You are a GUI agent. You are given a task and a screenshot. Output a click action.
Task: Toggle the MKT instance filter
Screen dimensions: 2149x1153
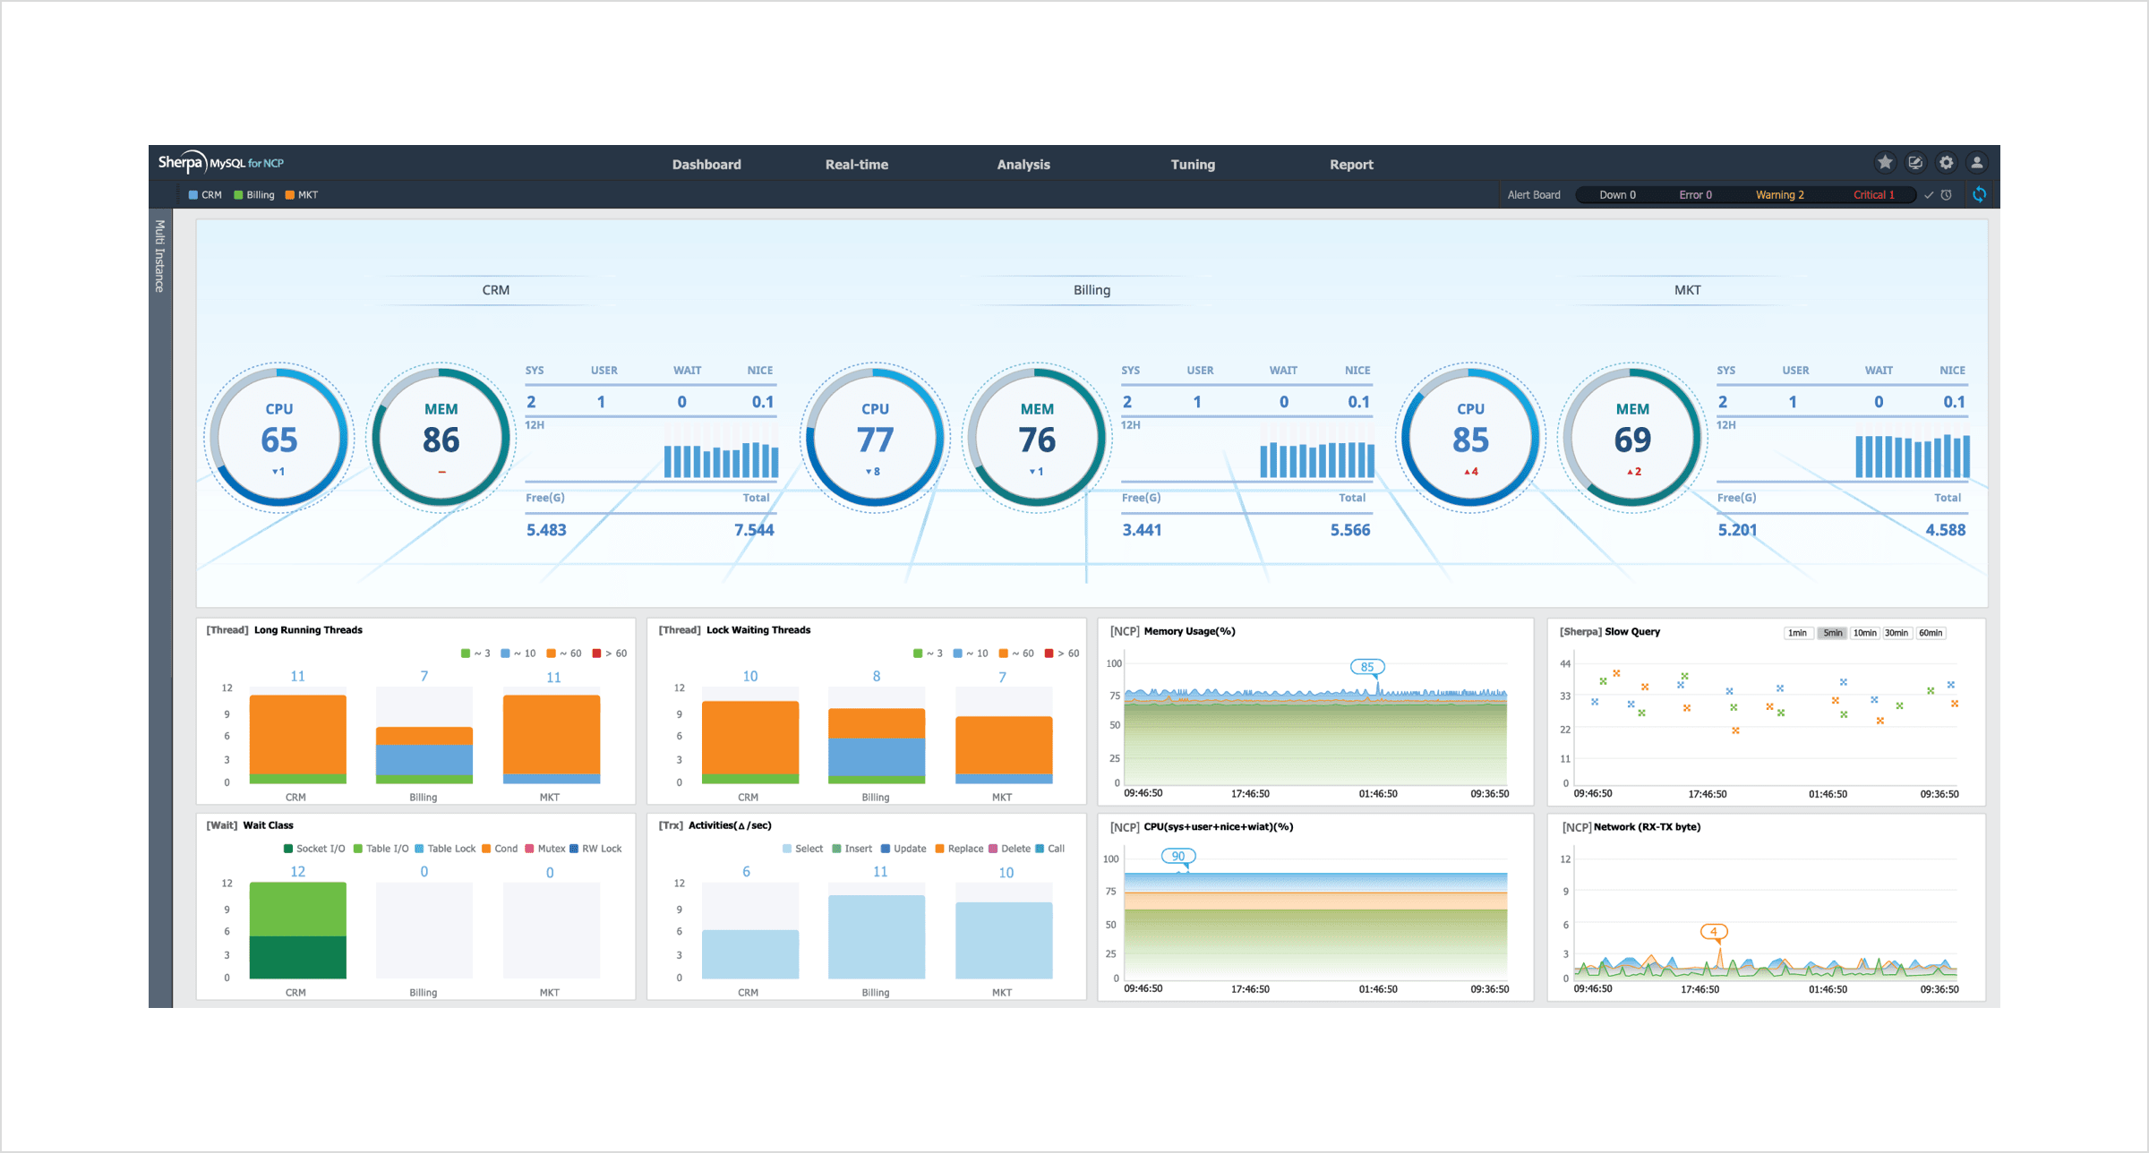tap(302, 195)
